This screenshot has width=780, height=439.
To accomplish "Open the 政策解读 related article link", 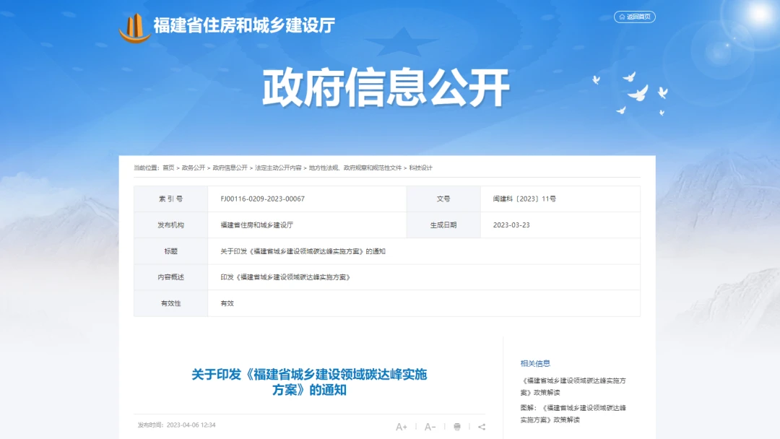I will [573, 386].
